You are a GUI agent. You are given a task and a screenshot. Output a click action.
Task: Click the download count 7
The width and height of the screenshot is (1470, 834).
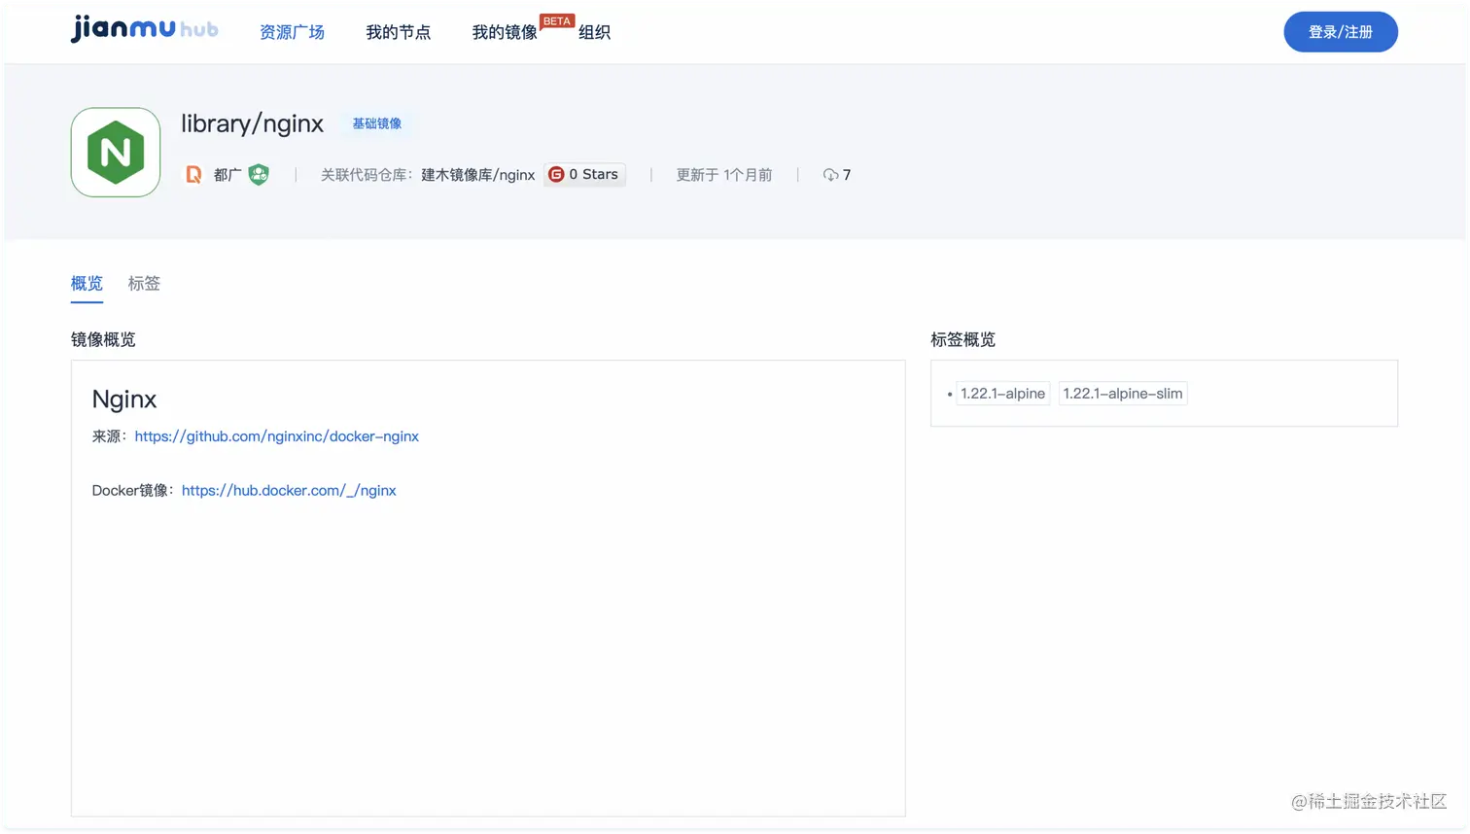(847, 175)
